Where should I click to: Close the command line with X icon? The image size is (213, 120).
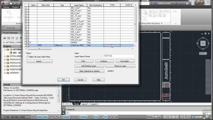click(x=64, y=110)
